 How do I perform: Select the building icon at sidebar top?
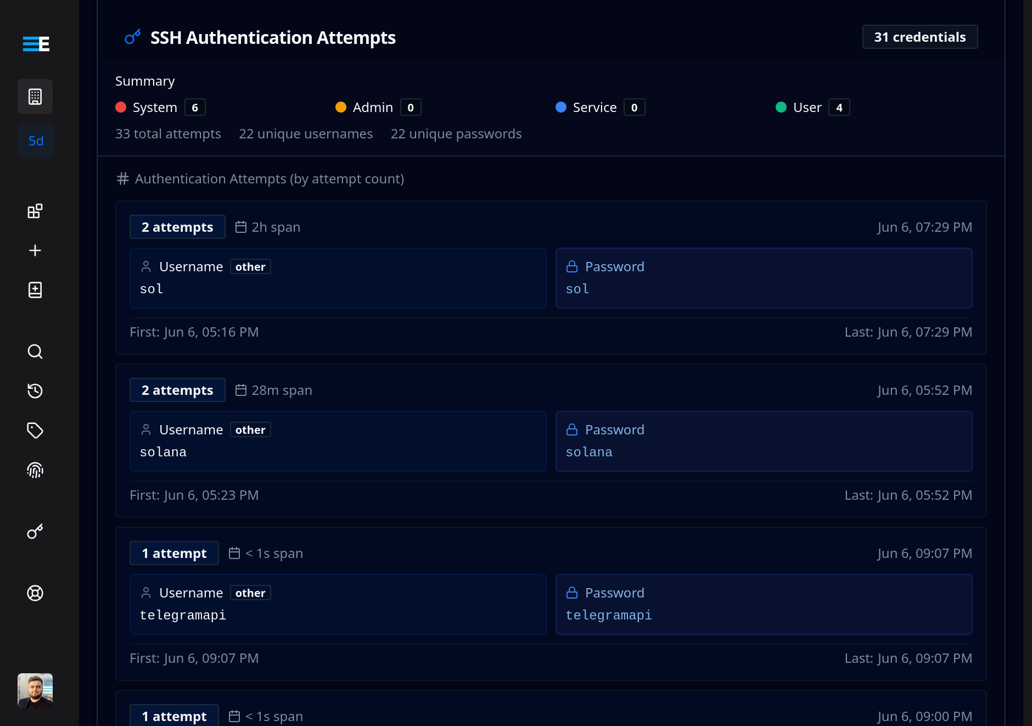click(x=35, y=97)
